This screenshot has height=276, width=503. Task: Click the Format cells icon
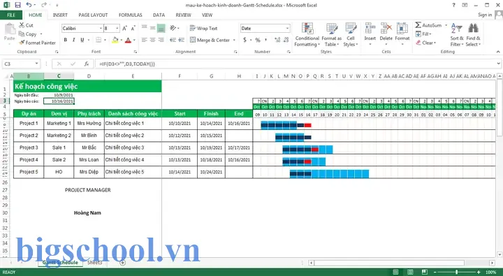coord(402,29)
